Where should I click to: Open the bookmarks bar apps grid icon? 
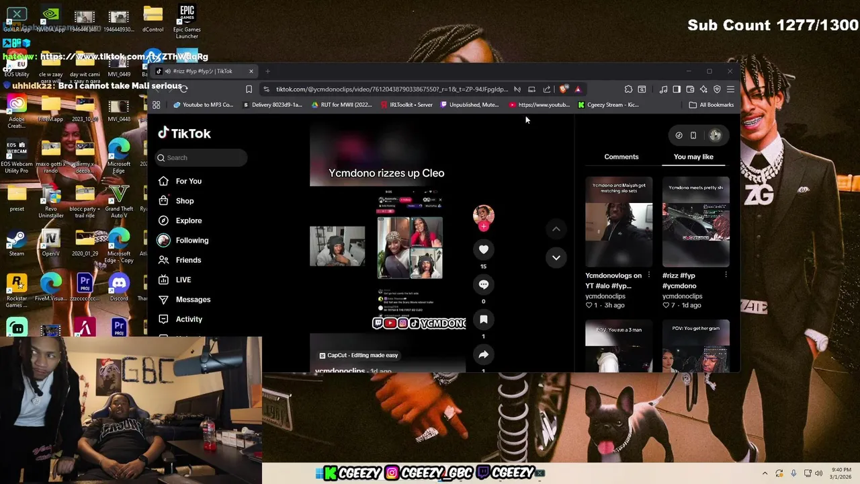click(156, 105)
